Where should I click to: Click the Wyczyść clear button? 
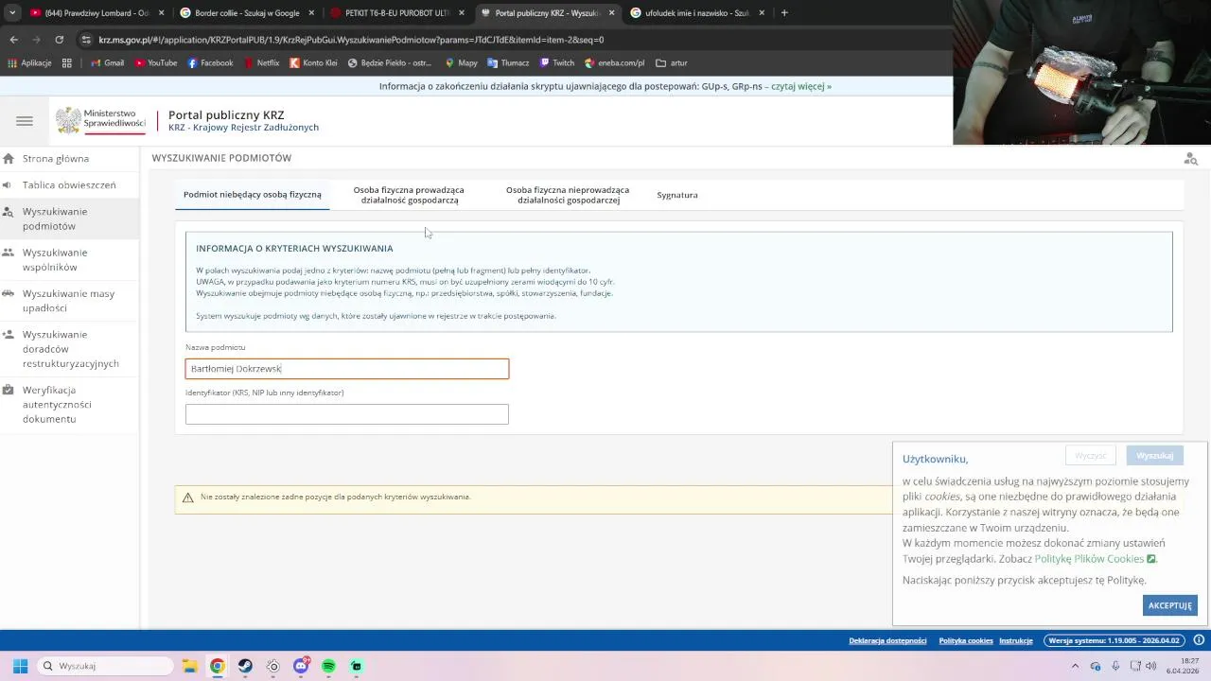click(x=1091, y=456)
